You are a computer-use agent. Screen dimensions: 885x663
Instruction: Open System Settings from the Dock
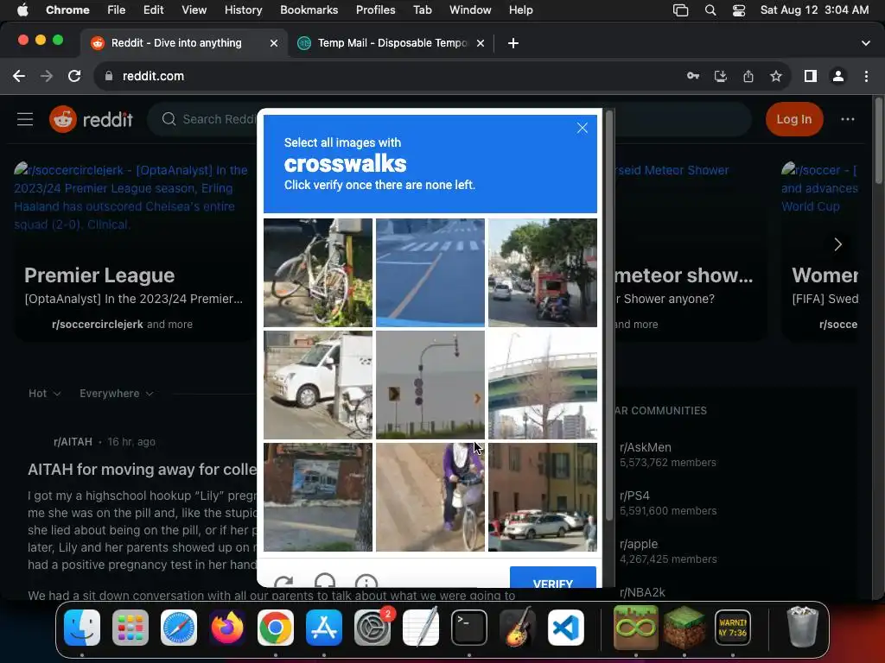[x=372, y=628]
